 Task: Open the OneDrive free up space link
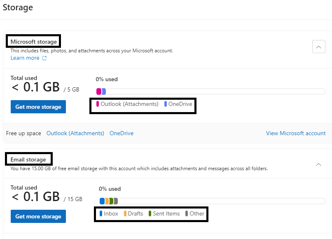(x=121, y=133)
